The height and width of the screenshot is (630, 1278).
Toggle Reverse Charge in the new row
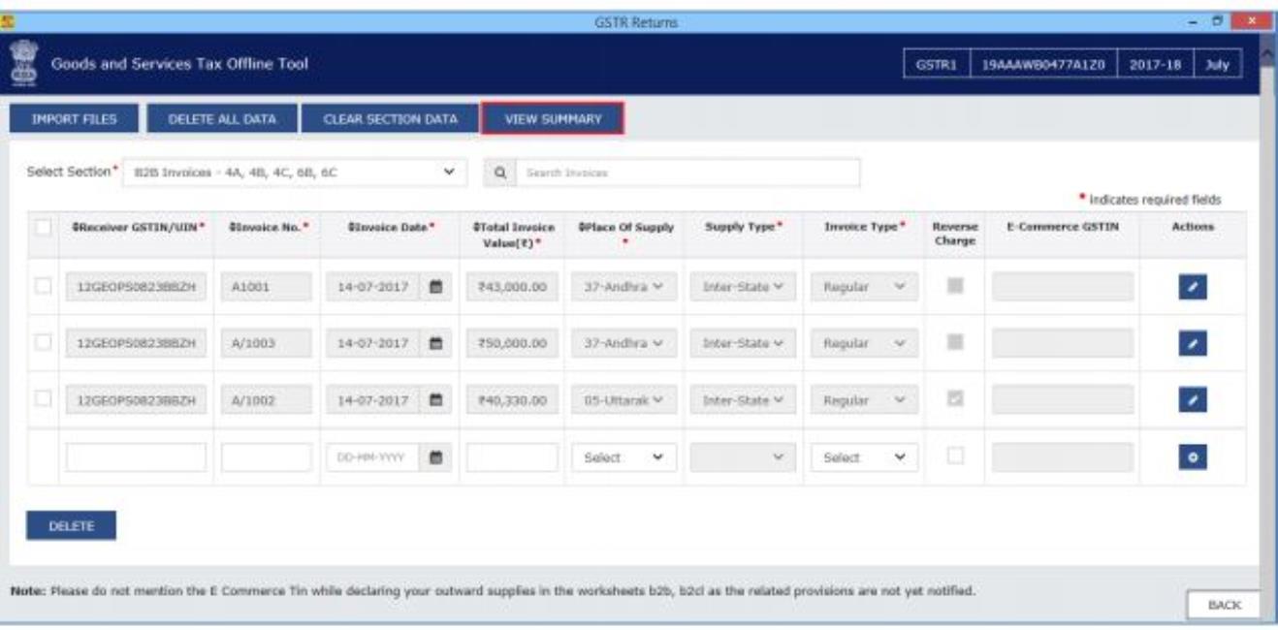pyautogui.click(x=954, y=457)
